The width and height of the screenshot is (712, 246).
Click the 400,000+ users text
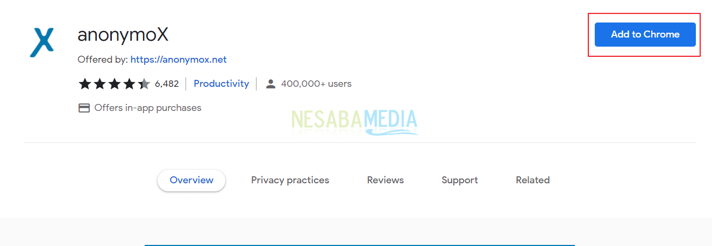click(x=316, y=84)
